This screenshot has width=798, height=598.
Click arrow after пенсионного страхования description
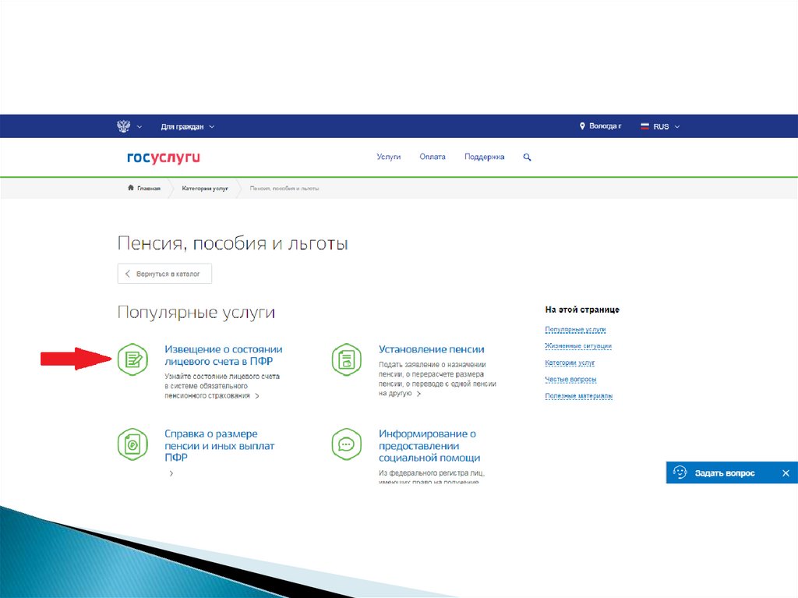tap(257, 396)
